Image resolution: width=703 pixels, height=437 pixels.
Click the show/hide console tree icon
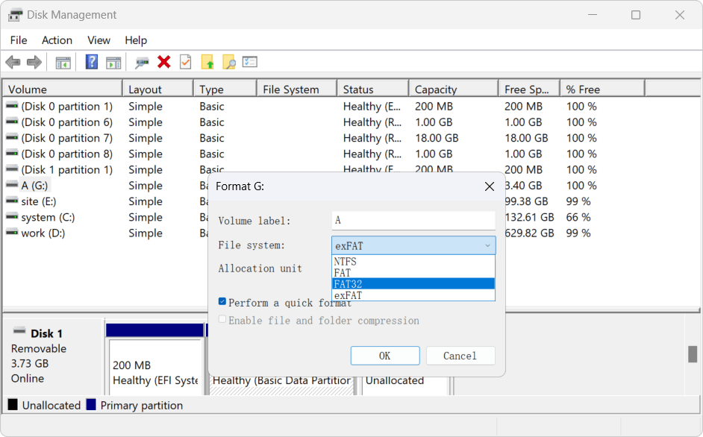coord(63,62)
